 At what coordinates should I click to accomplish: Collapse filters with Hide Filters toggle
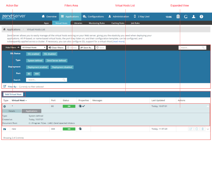12,48
